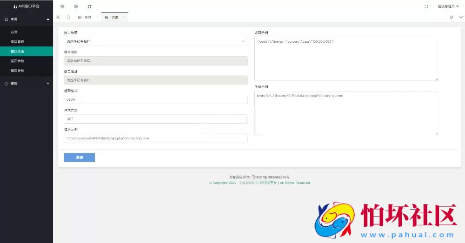Click the refresh page icon

pos(89,7)
